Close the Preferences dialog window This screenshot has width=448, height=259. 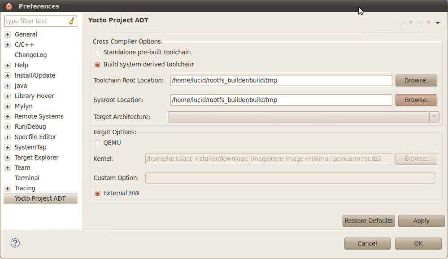[9, 6]
